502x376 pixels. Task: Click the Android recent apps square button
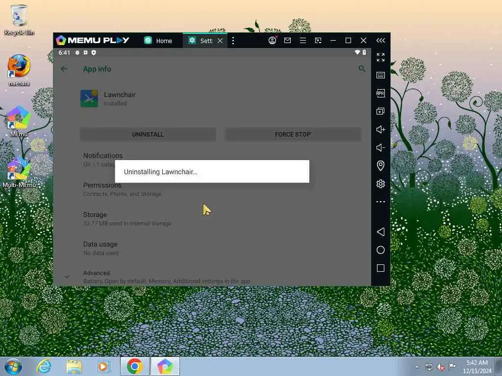click(x=380, y=268)
